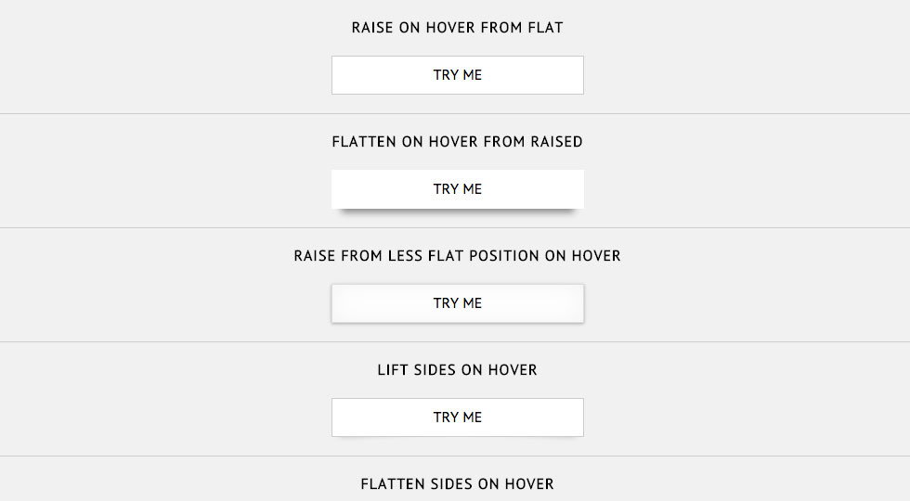Click the raised TRY ME button with drop shadow
910x501 pixels.
(x=457, y=189)
